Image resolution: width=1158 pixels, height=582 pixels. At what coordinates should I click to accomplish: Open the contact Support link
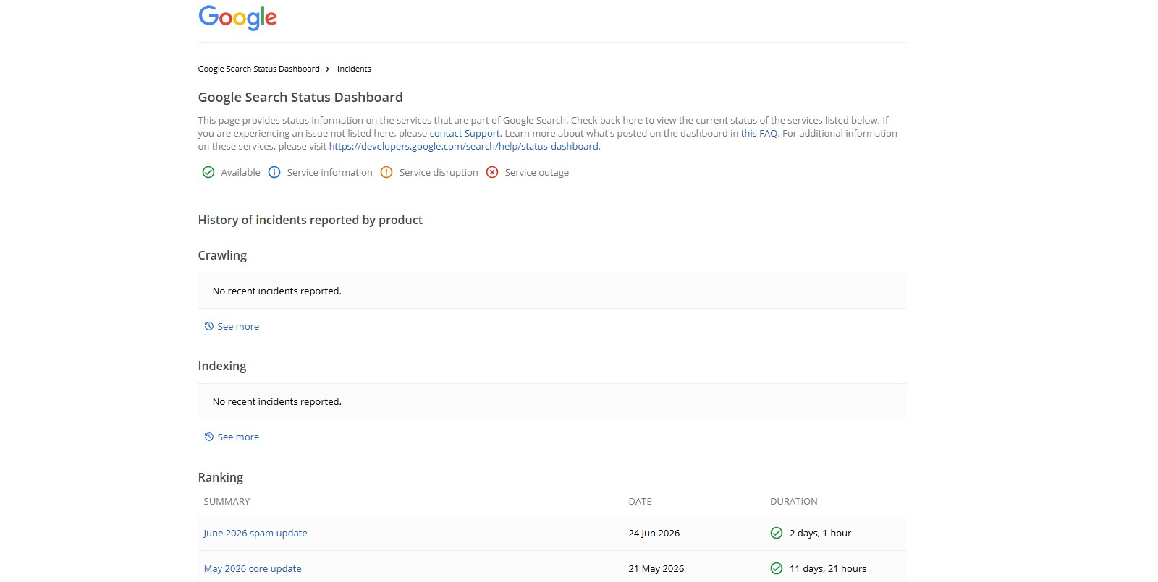pyautogui.click(x=465, y=133)
